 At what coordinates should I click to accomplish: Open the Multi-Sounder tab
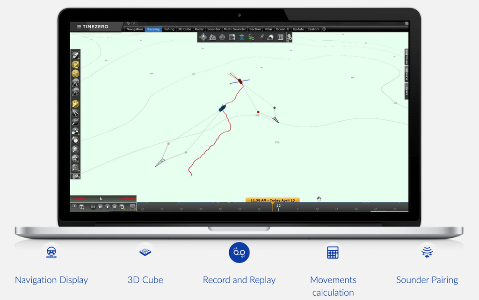pos(234,29)
